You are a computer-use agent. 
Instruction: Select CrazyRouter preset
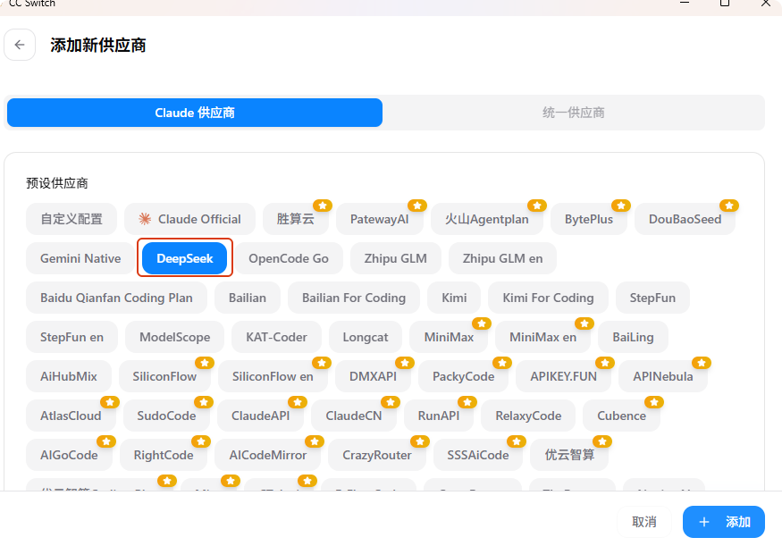pyautogui.click(x=377, y=455)
